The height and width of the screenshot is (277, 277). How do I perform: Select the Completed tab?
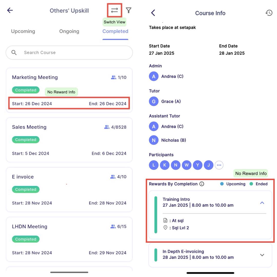click(x=115, y=31)
